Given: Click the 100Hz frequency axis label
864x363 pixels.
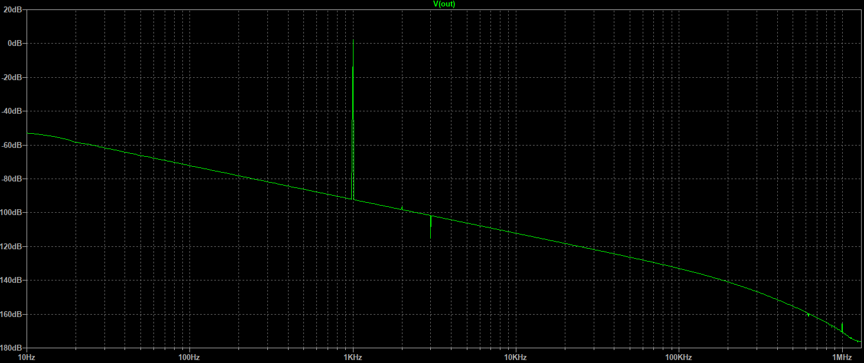Looking at the screenshot, I should [x=189, y=357].
